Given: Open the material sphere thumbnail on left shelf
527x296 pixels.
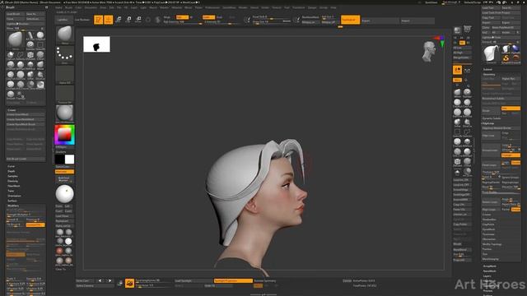Looking at the screenshot, I should (x=64, y=113).
